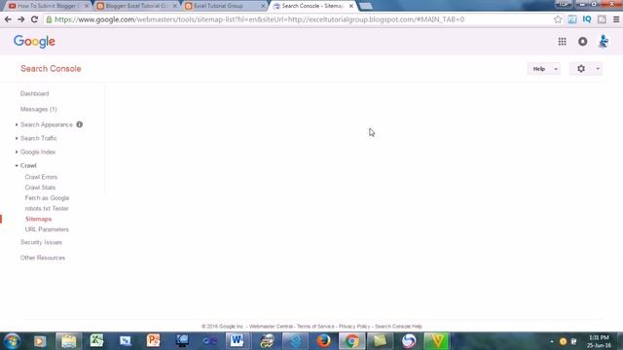Open Crawl Errors

point(41,177)
